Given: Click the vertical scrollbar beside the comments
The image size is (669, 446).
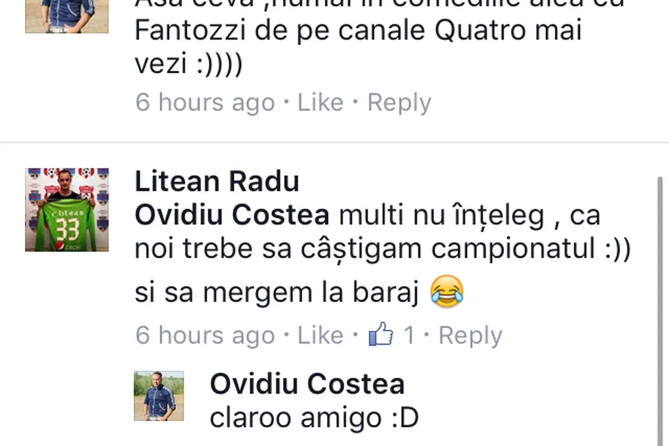Looking at the screenshot, I should pos(660,312).
